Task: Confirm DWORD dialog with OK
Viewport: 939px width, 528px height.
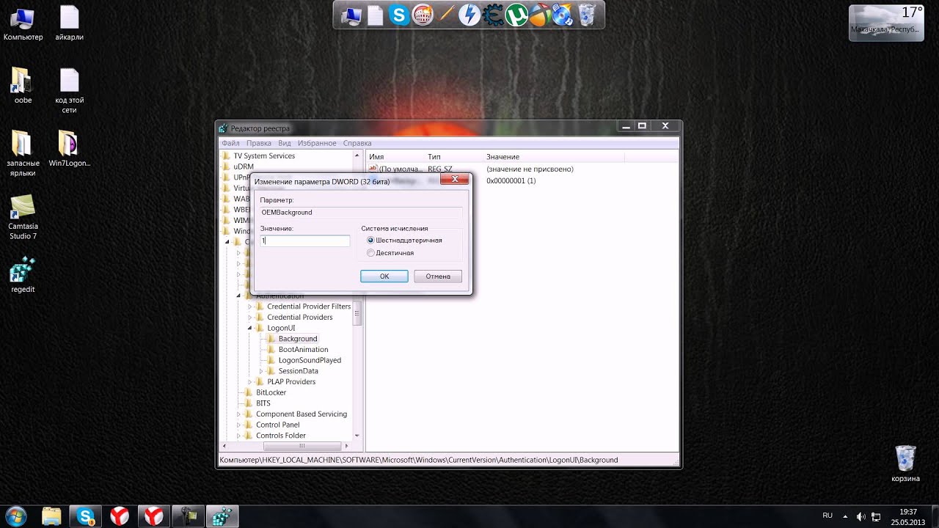Action: tap(384, 276)
